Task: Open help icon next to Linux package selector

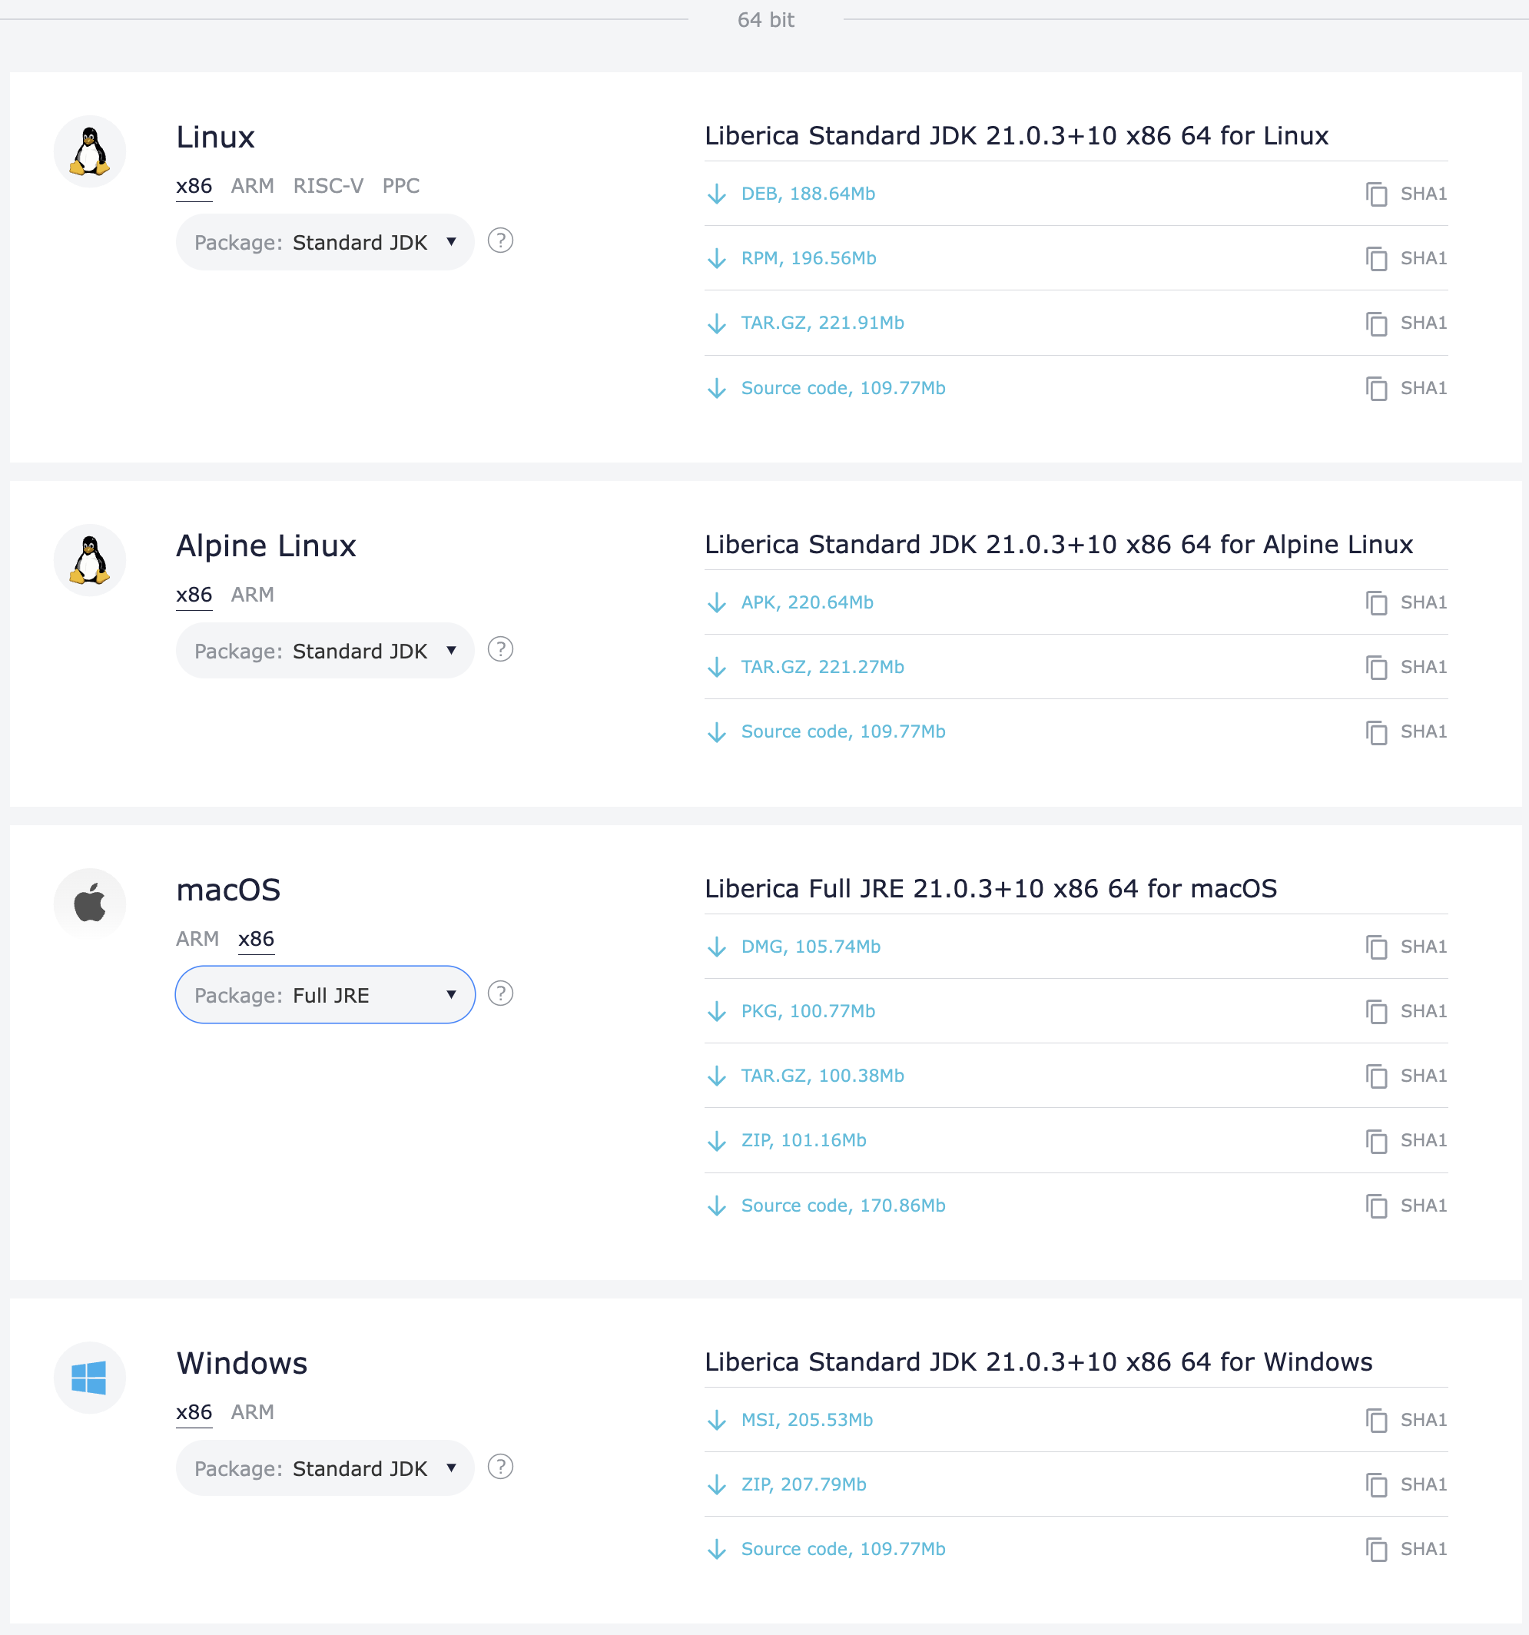Action: pos(500,241)
